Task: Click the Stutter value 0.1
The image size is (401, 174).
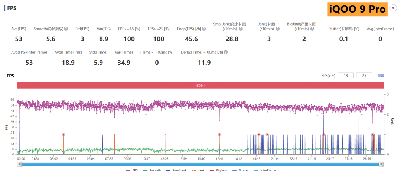Action: pyautogui.click(x=343, y=39)
